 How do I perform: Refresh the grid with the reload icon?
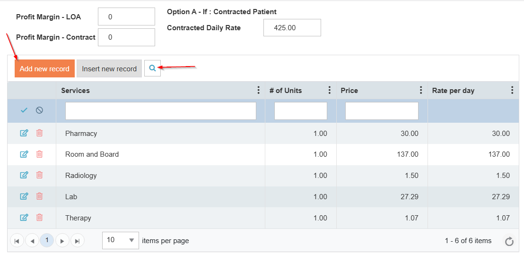coord(509,241)
